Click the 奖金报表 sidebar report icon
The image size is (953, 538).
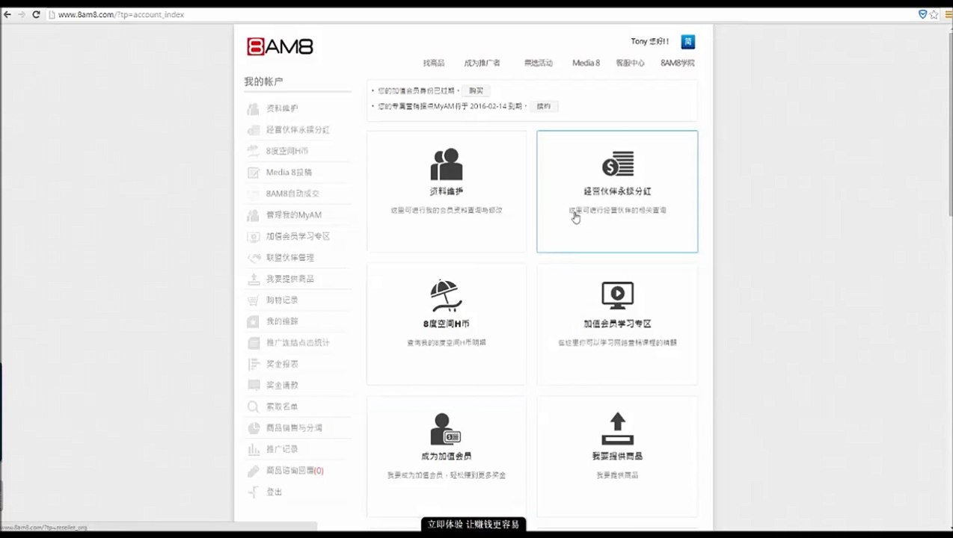pyautogui.click(x=253, y=364)
